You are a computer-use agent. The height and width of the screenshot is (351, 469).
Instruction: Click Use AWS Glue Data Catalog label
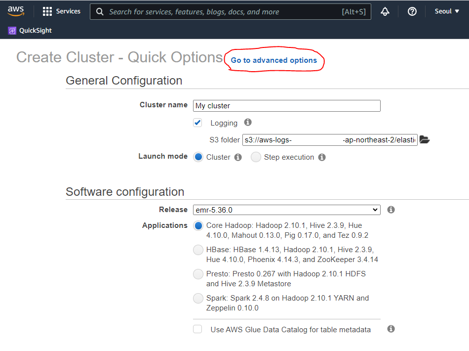pos(290,330)
